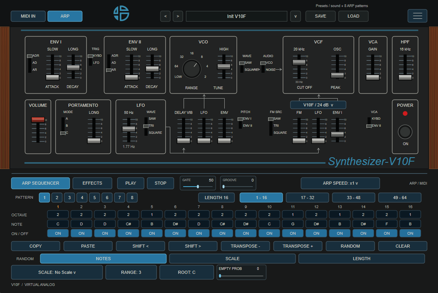Toggle step 8 ON/OFF button
The width and height of the screenshot is (438, 293).
coord(222,233)
